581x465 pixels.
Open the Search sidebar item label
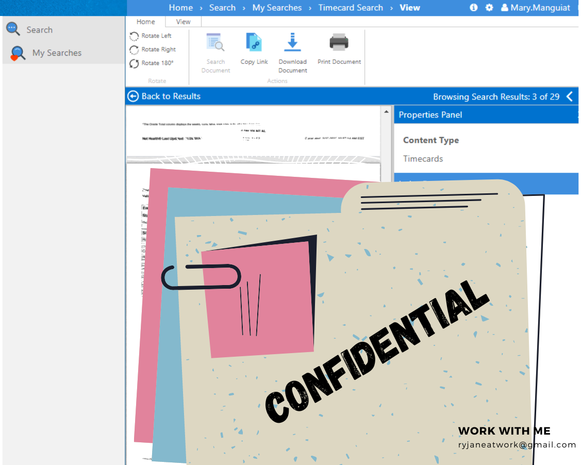pos(39,30)
